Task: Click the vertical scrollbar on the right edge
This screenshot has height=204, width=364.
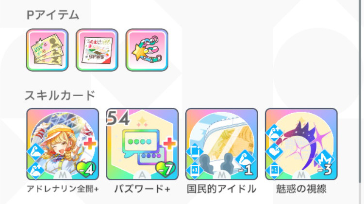Action: click(x=360, y=92)
